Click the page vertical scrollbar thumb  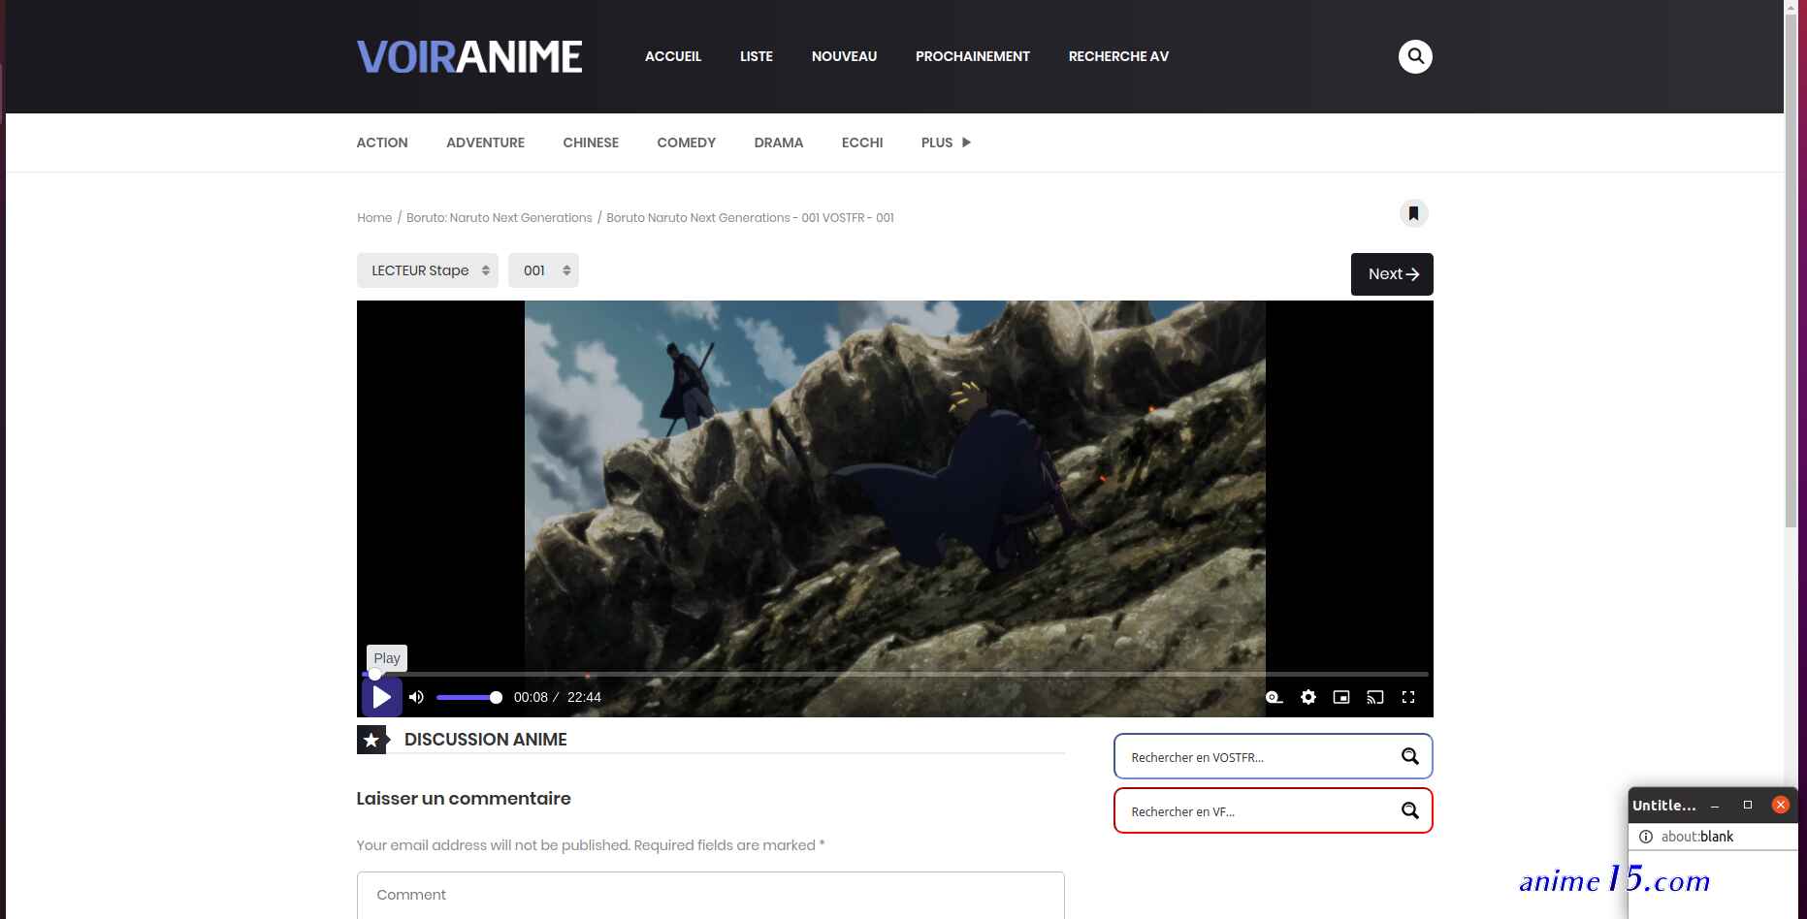coord(1791,271)
